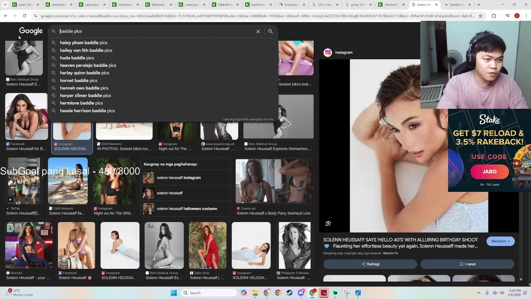
Task: Open related search 'solenn heussaff instagram'
Action: pyautogui.click(x=185, y=178)
